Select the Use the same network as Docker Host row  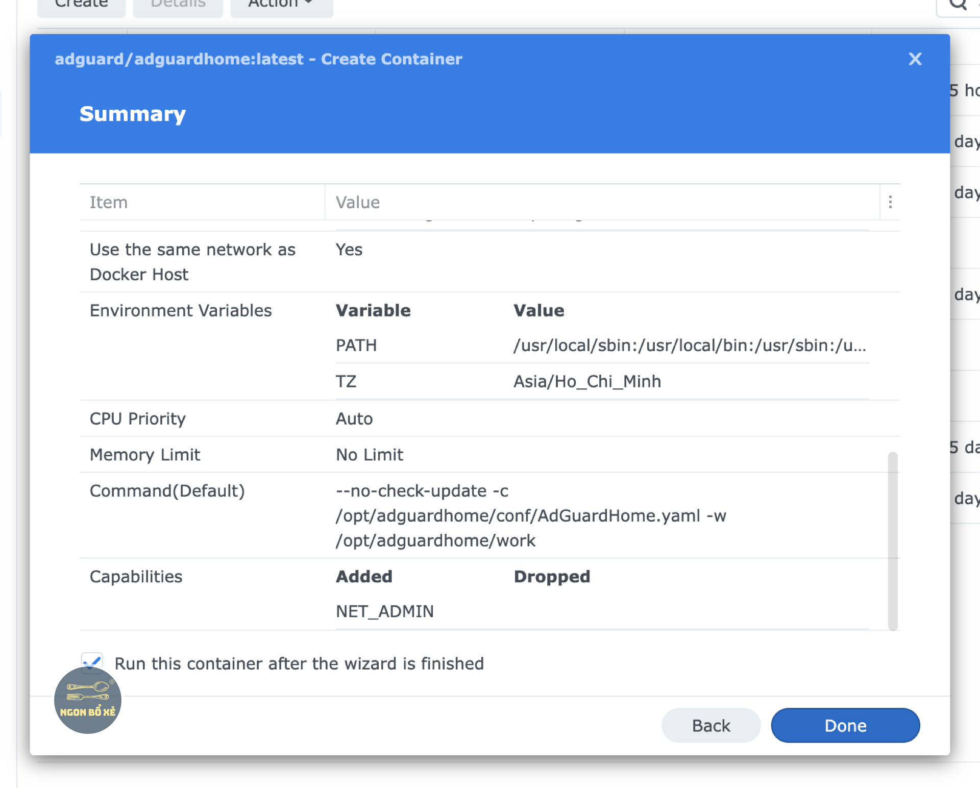[489, 262]
